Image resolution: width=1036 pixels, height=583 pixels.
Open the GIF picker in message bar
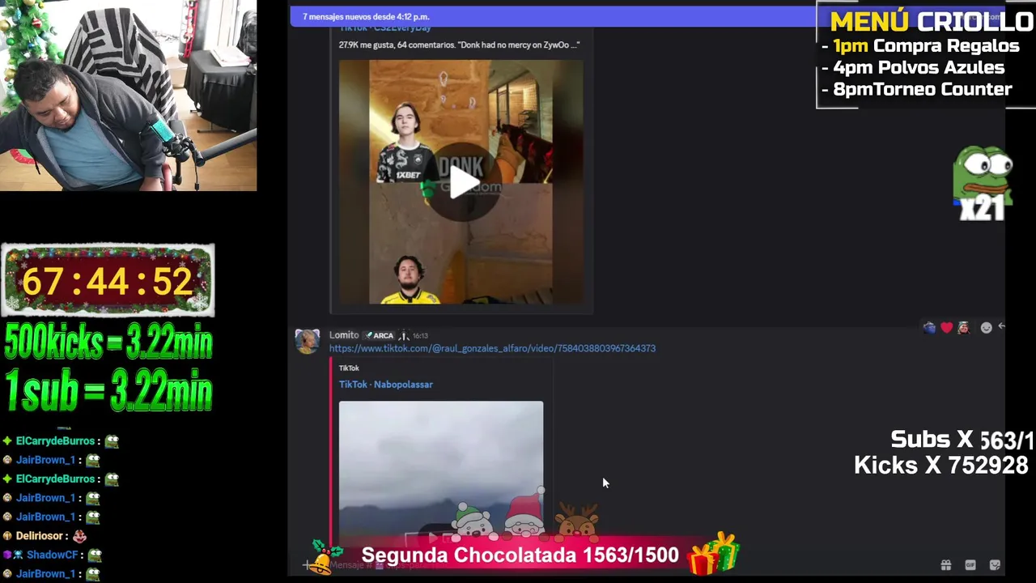(x=970, y=565)
